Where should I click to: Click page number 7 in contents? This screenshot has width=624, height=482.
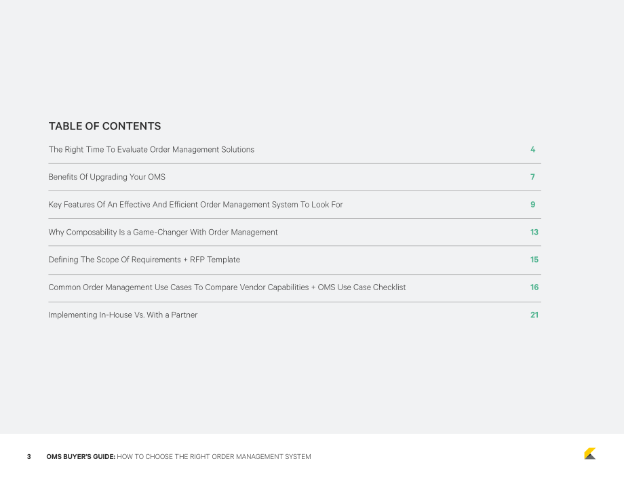coord(533,177)
